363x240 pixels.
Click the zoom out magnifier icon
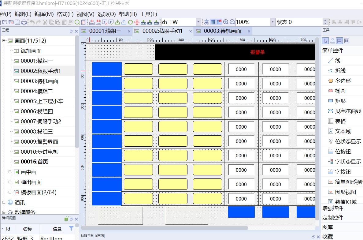(x=232, y=22)
